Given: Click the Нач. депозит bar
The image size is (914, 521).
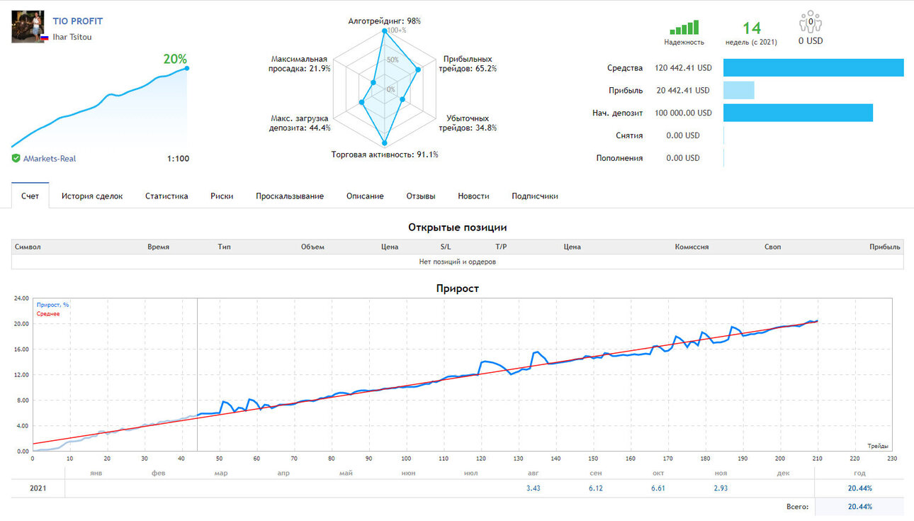Looking at the screenshot, I should 798,113.
